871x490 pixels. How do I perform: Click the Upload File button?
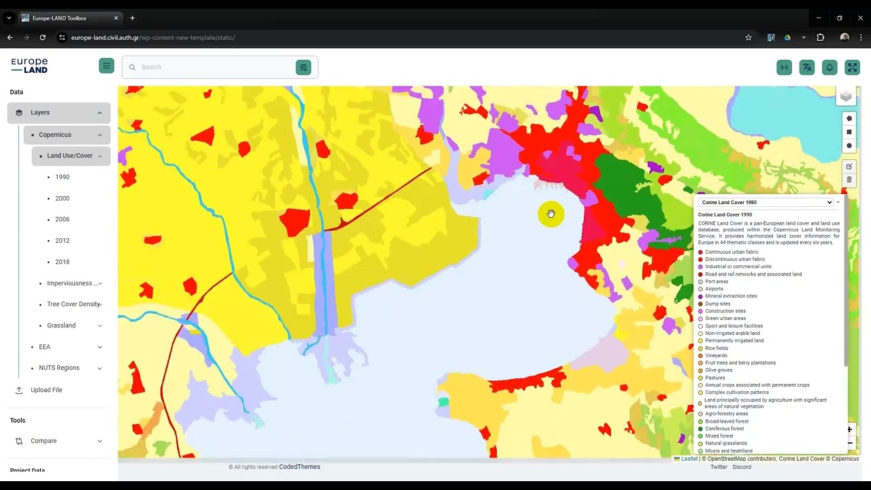[x=59, y=390]
